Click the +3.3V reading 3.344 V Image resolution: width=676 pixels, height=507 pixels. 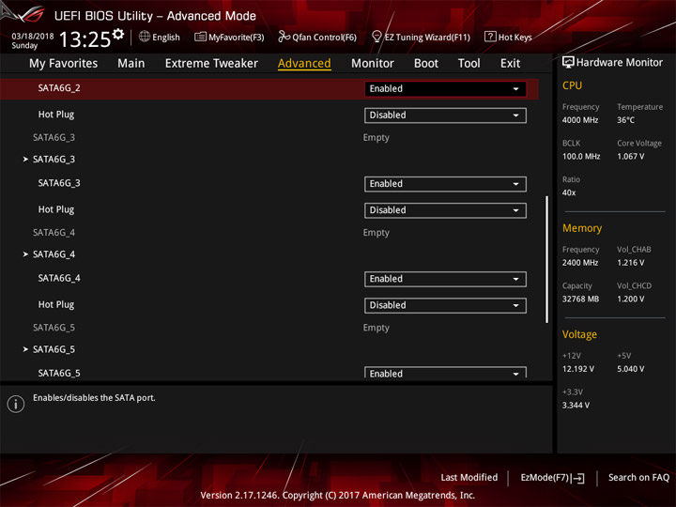pyautogui.click(x=576, y=406)
